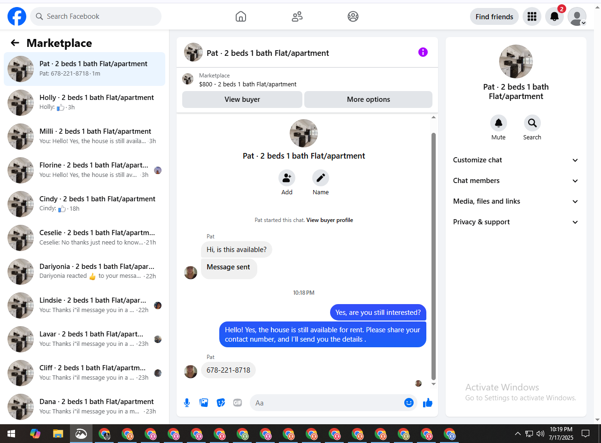Click the listing photo in chat header
601x443 pixels.
[x=193, y=52]
